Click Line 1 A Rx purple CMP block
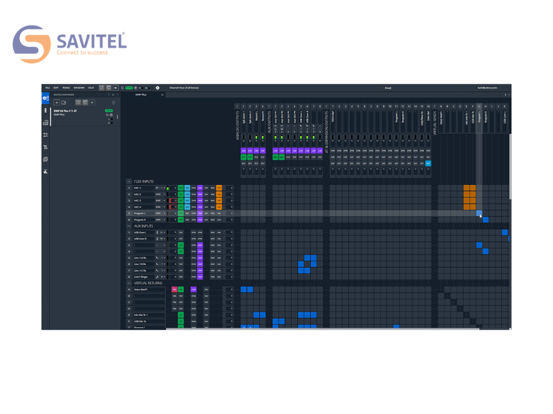Image resolution: width=553 pixels, height=414 pixels. [x=200, y=257]
